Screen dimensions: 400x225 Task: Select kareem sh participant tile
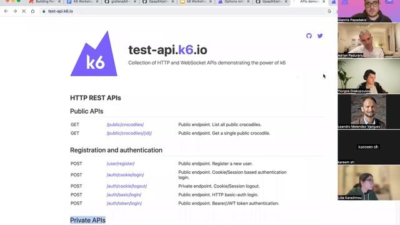tap(369, 147)
